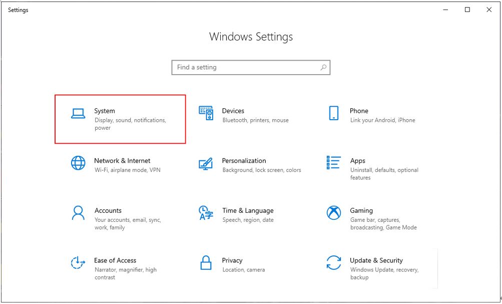Minimize the Settings window

point(445,10)
